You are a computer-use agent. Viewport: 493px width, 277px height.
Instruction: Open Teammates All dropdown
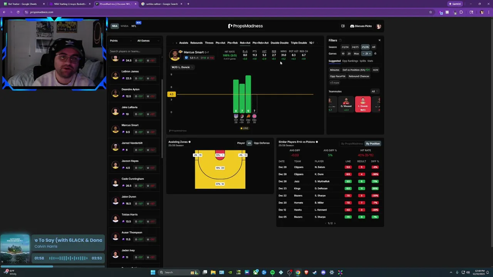[x=374, y=92]
